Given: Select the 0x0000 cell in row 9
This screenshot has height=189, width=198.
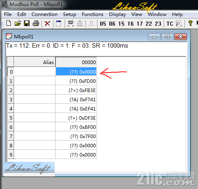Looking at the screenshot, I should coord(76,155).
